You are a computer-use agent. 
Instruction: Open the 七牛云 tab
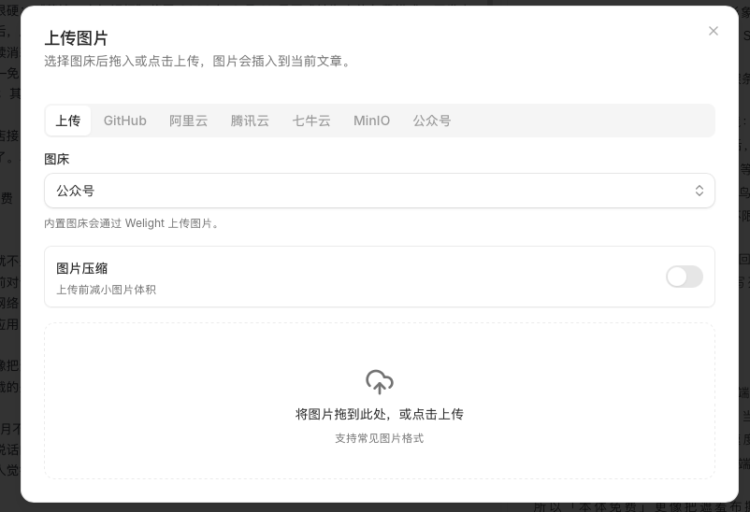click(311, 121)
